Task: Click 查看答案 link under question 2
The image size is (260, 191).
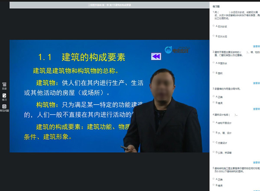Action: [x=256, y=82]
